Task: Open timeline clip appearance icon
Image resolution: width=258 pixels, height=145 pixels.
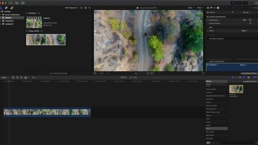Action: pyautogui.click(x=249, y=77)
